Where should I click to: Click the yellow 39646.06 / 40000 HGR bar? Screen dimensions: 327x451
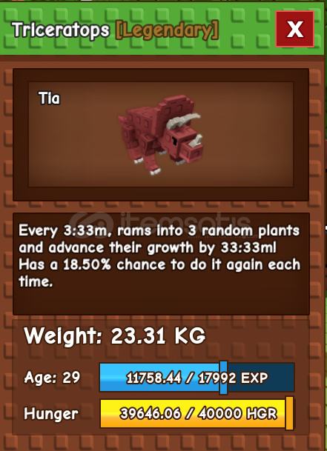(x=197, y=414)
